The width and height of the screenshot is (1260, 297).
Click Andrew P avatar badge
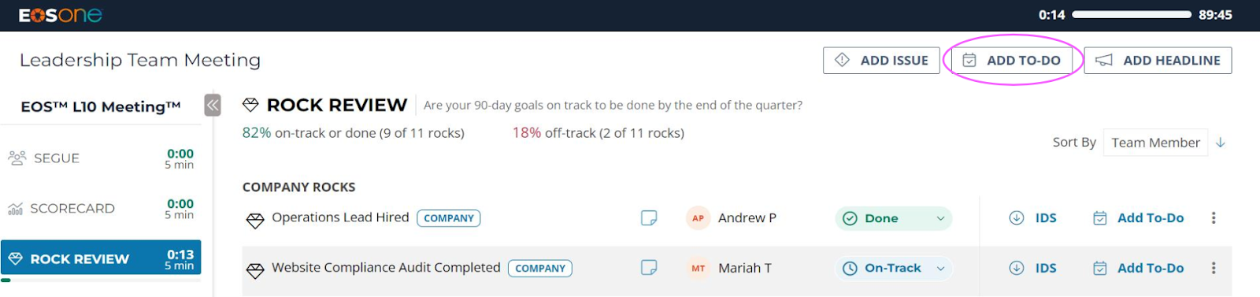[x=698, y=218]
